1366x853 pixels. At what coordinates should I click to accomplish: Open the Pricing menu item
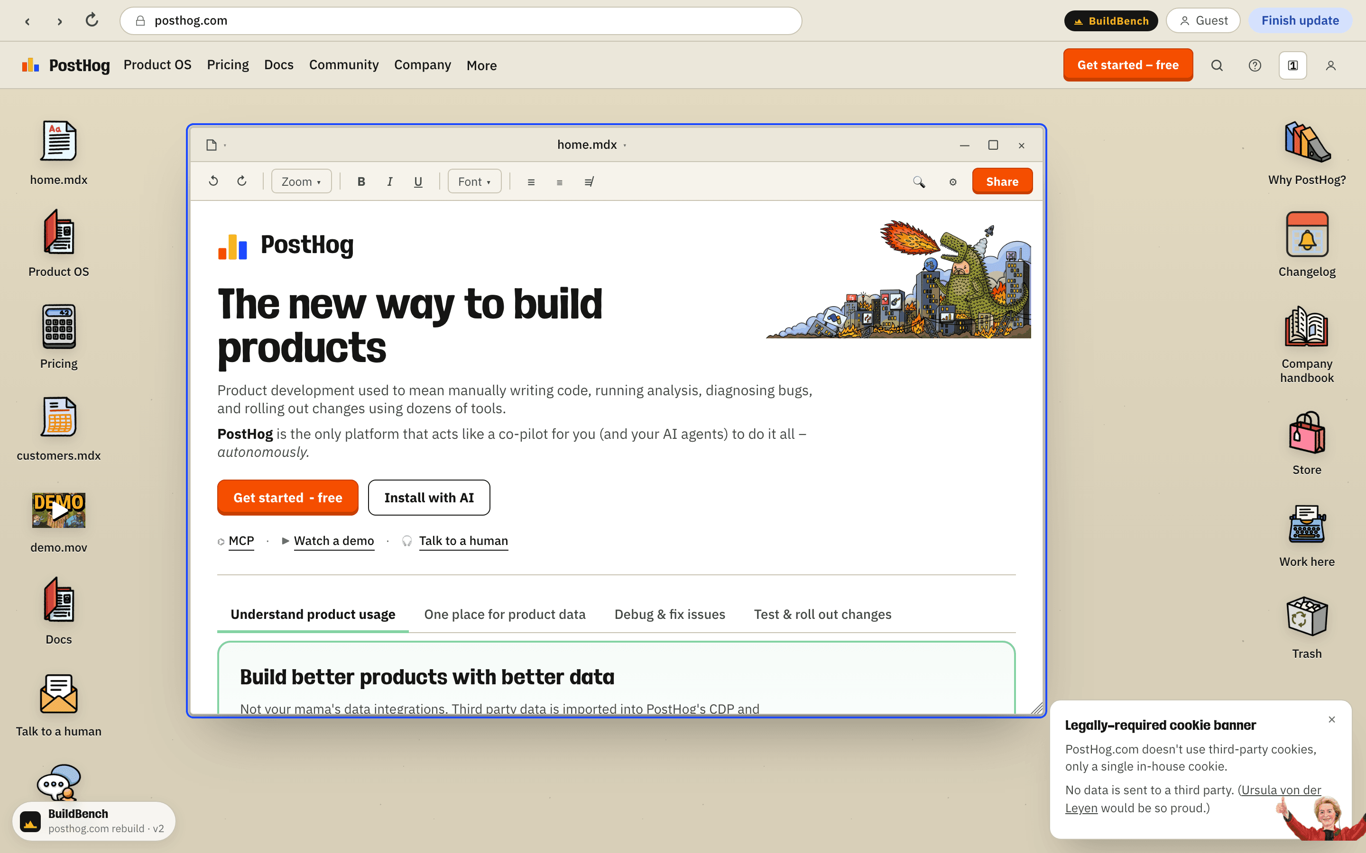click(x=228, y=65)
